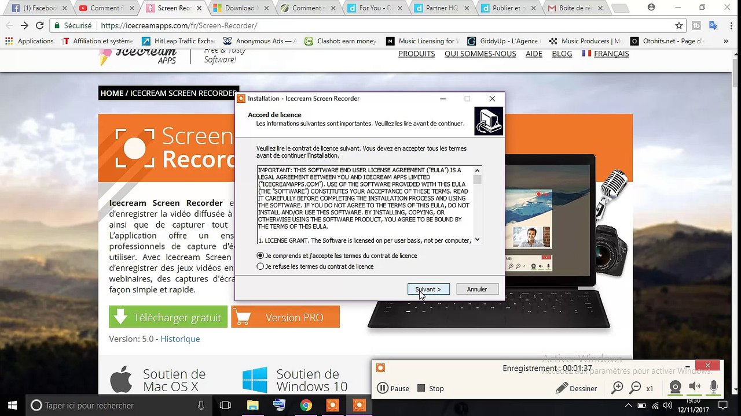This screenshot has height=416, width=741.
Task: Switch to the Partner HQ tab
Action: click(441, 8)
